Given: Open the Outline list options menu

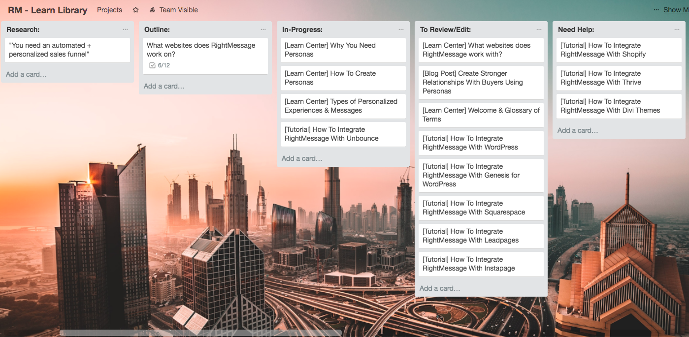Looking at the screenshot, I should pos(263,30).
